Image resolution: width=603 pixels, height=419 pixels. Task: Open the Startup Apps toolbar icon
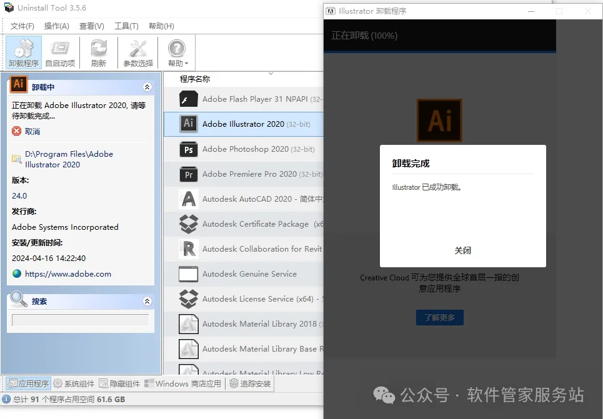point(60,52)
